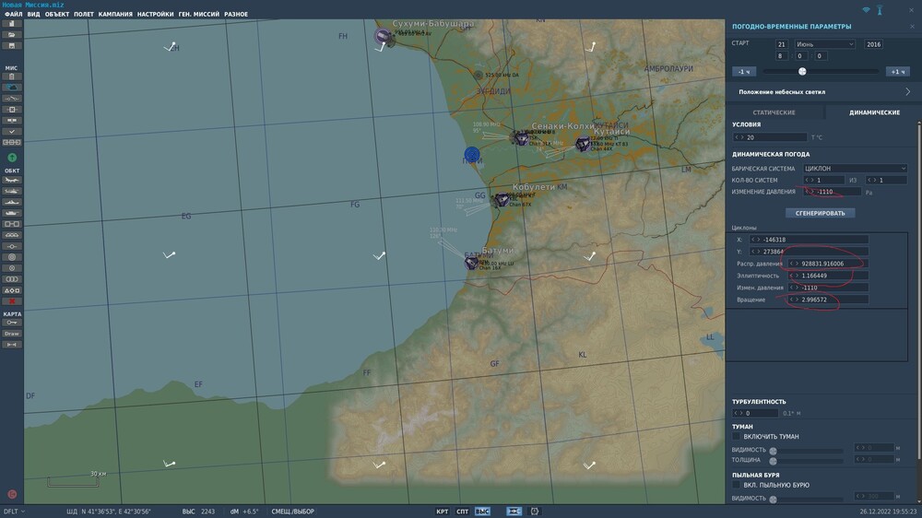Open the briefing clipboard icon
Image resolution: width=922 pixels, height=518 pixels.
[12, 77]
